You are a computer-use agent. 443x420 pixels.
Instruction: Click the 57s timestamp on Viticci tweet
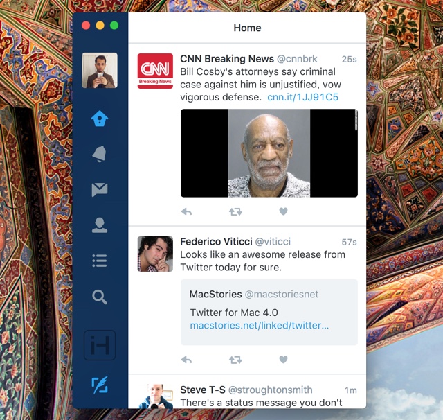pyautogui.click(x=349, y=242)
